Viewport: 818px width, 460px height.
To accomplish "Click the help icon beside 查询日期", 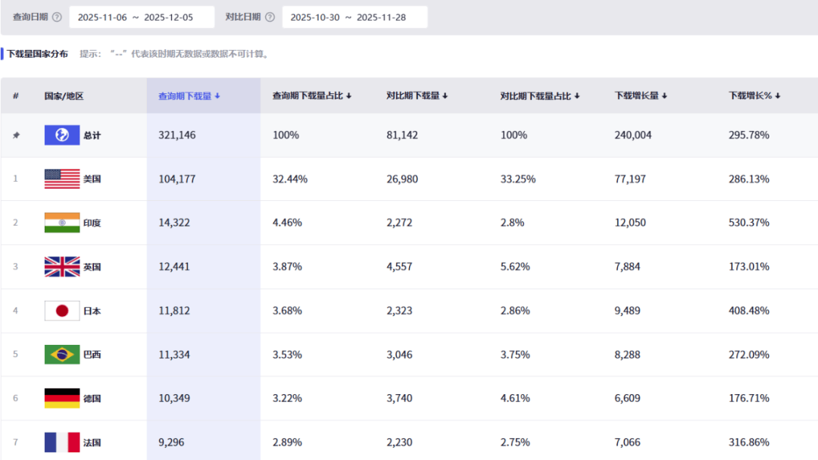I will pos(57,17).
